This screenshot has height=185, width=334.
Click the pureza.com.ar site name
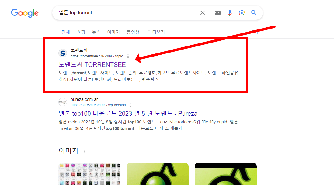coord(84,99)
